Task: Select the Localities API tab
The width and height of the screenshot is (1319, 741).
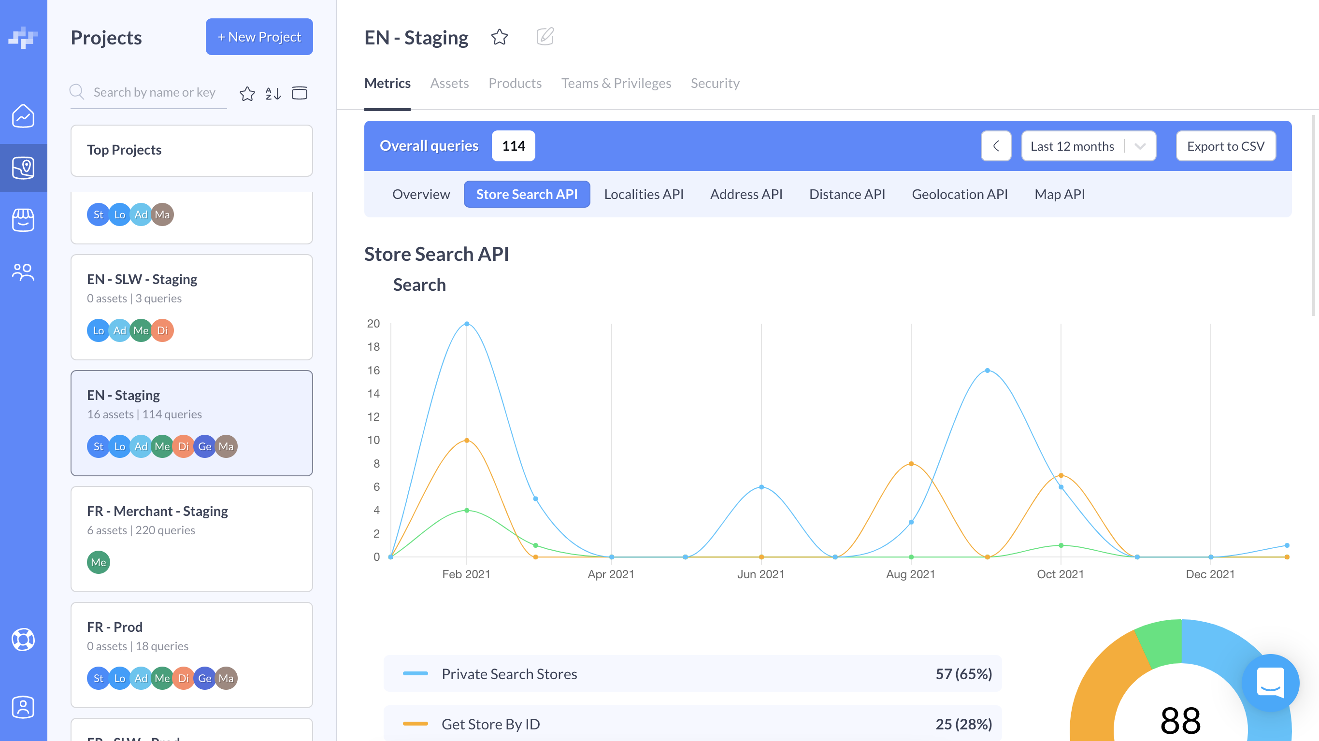Action: (x=644, y=195)
